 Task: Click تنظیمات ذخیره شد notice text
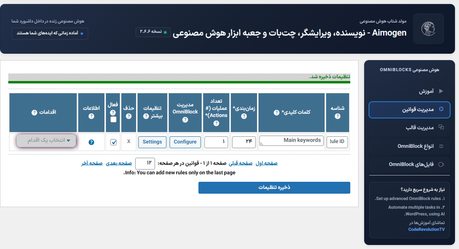(x=330, y=77)
